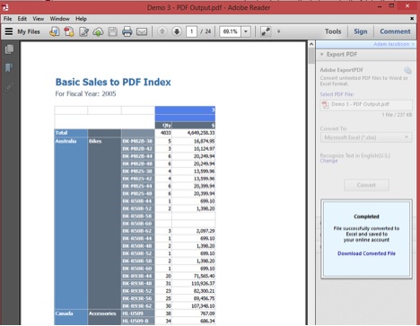The width and height of the screenshot is (420, 326).
Task: Open the Window menu
Action: 60,19
